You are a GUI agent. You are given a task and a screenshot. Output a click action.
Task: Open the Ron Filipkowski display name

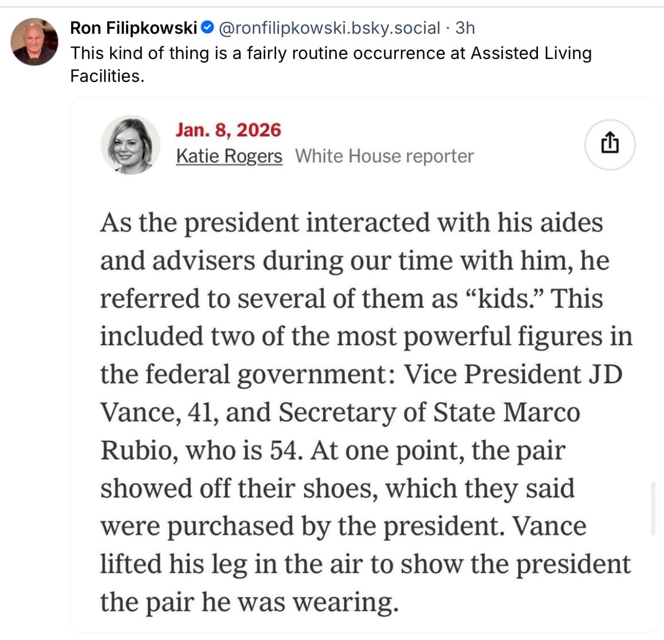(x=133, y=28)
